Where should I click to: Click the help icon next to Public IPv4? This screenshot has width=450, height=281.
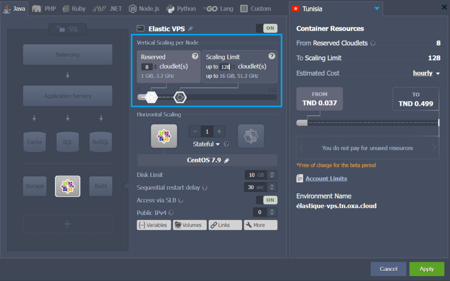pyautogui.click(x=171, y=213)
